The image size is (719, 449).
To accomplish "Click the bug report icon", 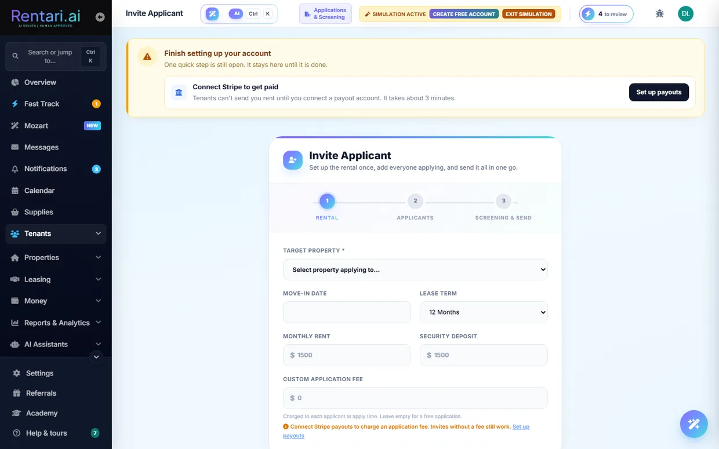I will click(659, 14).
